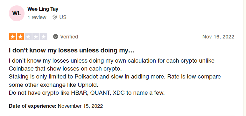246x116 pixels.
Task: Open Wee Ling Tay's reviewer profile
Action: coord(43,9)
